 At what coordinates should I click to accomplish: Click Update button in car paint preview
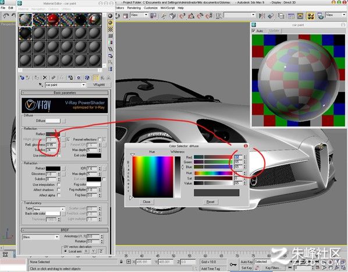point(274,31)
